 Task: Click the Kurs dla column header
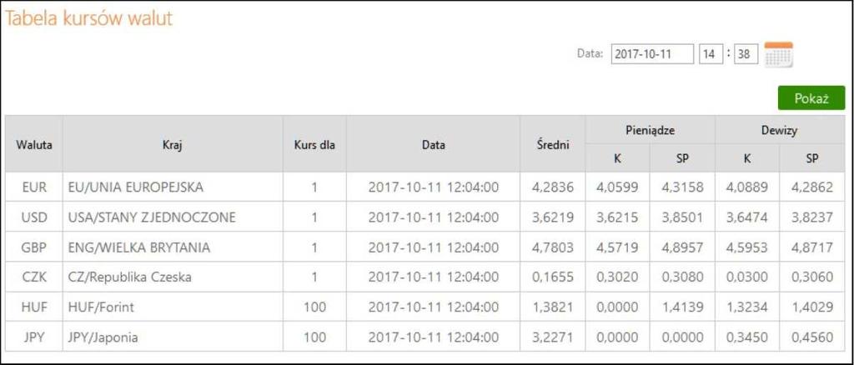[314, 144]
